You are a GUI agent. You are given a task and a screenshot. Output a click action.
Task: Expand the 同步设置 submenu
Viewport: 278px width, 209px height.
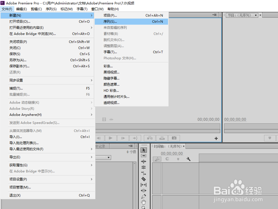(x=47, y=80)
